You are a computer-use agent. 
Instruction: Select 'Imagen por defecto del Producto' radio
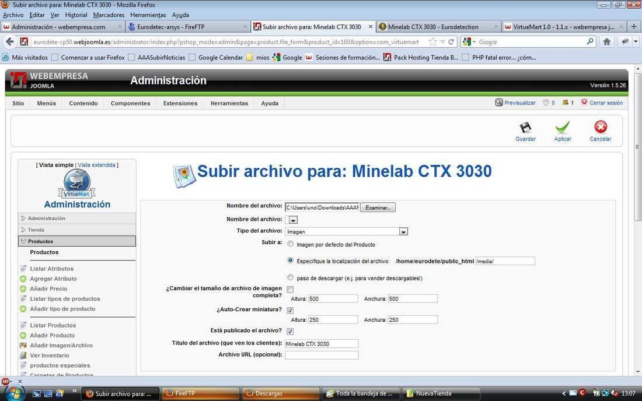point(290,244)
